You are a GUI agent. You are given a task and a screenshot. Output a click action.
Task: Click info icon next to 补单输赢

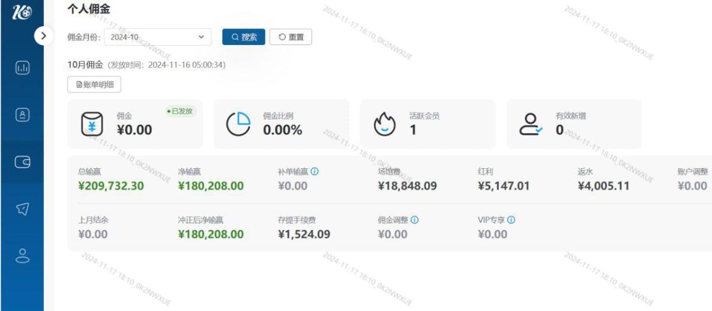point(314,172)
